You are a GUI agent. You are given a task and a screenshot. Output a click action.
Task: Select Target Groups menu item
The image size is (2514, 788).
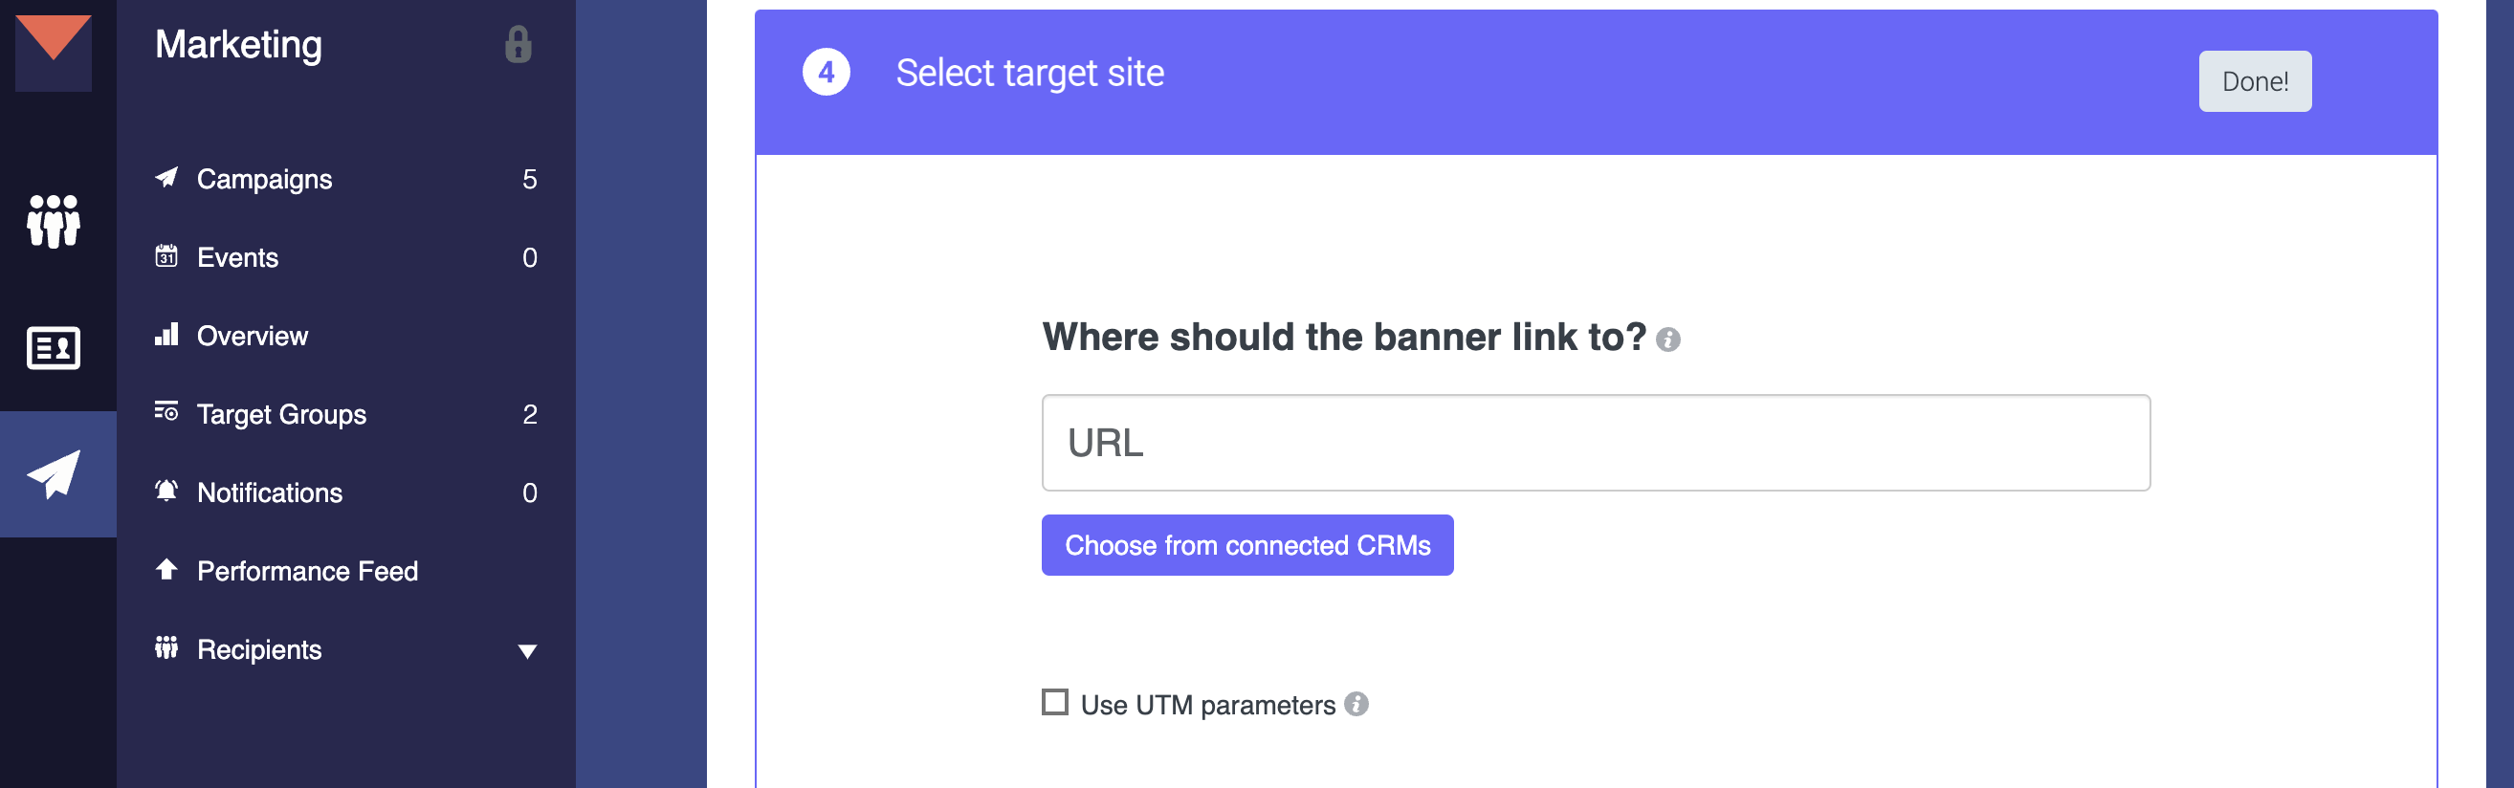tap(281, 414)
